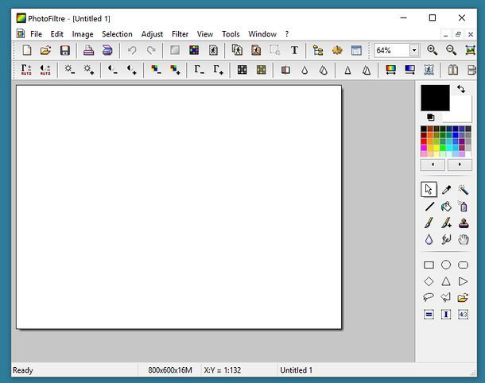Image resolution: width=485 pixels, height=383 pixels.
Task: Choose the Triangle selection shape
Action: coord(446,281)
